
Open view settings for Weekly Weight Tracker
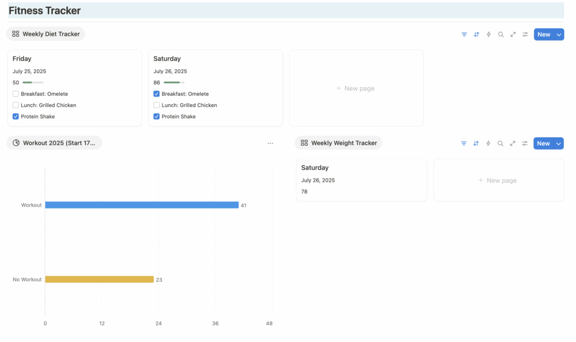point(525,143)
